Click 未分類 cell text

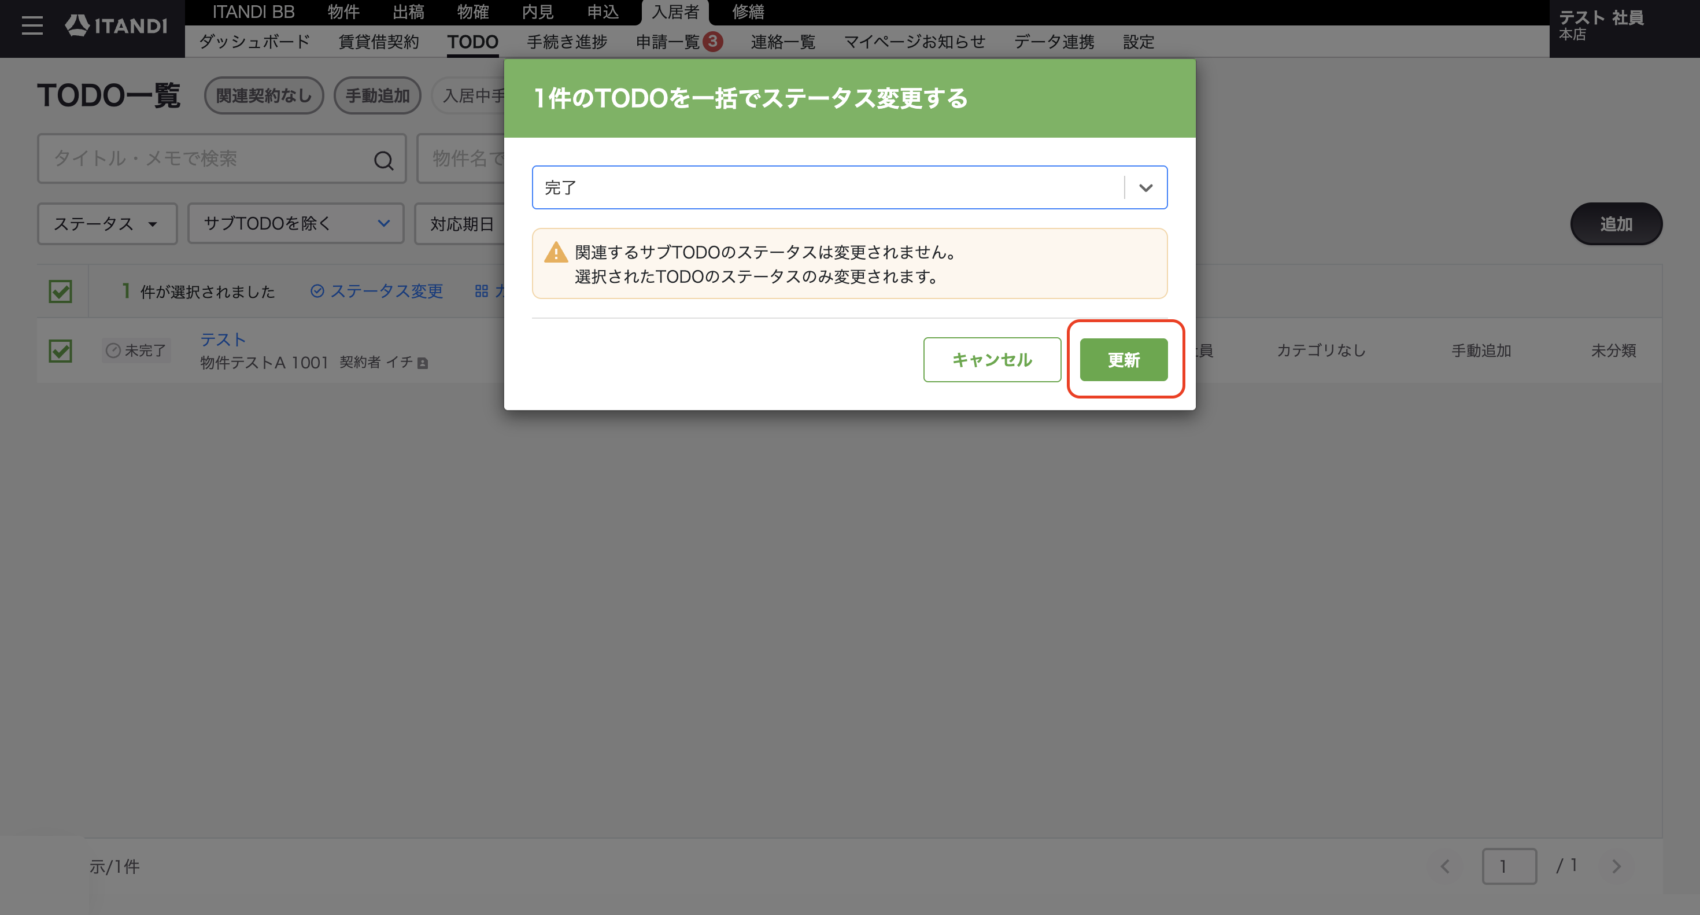click(x=1613, y=350)
